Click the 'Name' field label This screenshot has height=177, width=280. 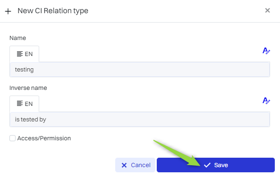[17, 38]
